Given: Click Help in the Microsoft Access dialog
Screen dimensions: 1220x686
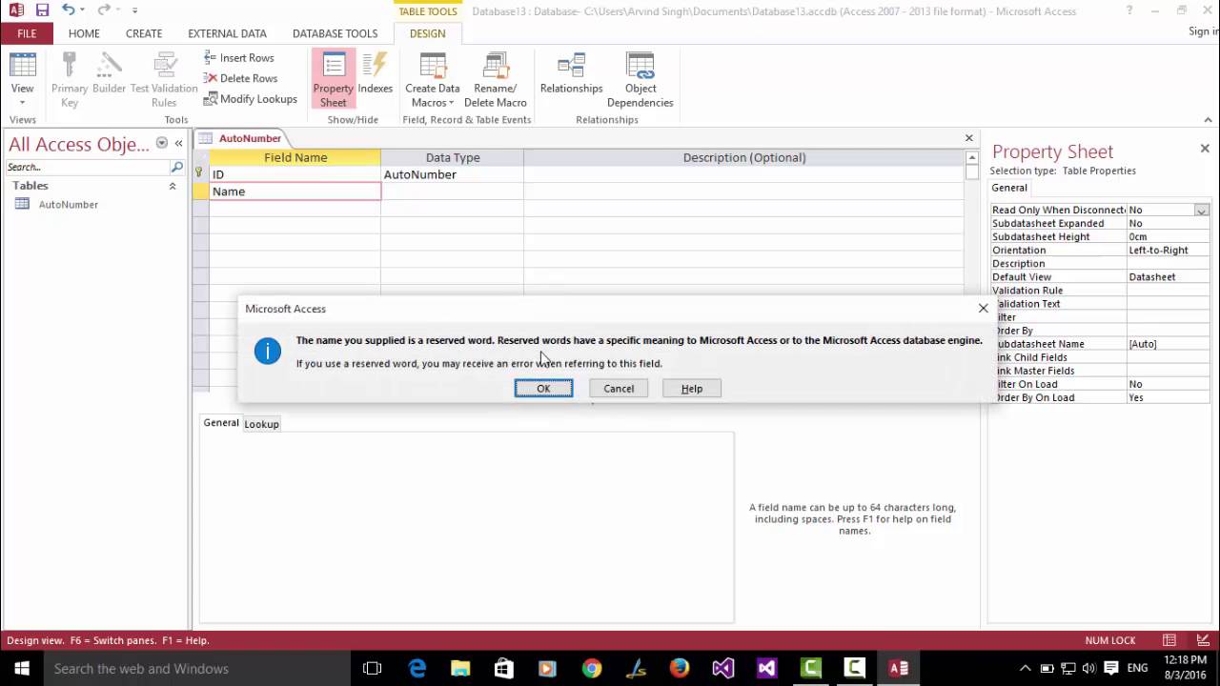Looking at the screenshot, I should coord(692,389).
